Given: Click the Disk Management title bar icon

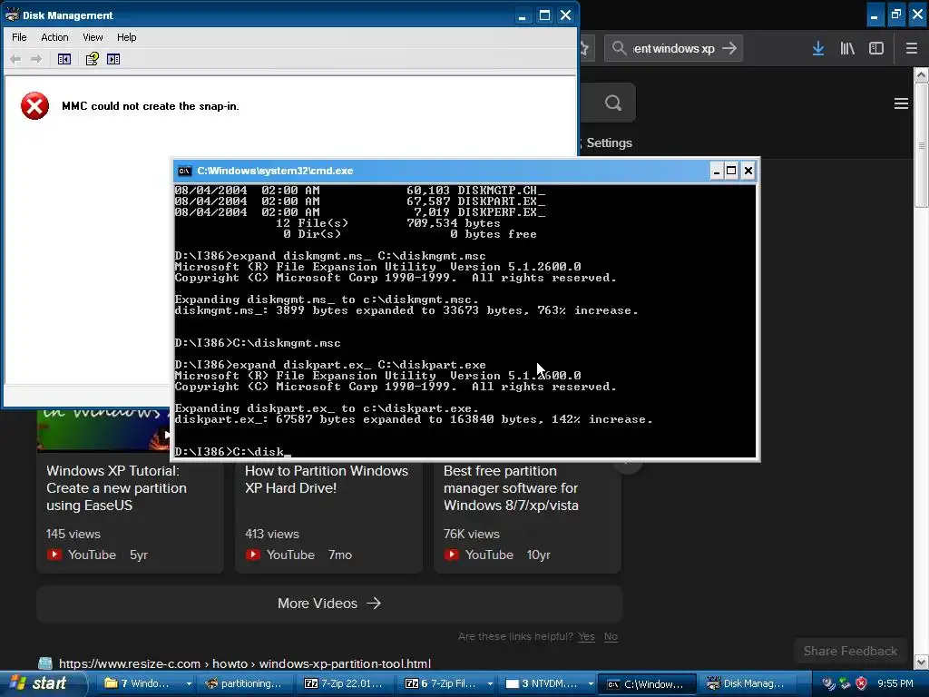Looking at the screenshot, I should click(12, 15).
